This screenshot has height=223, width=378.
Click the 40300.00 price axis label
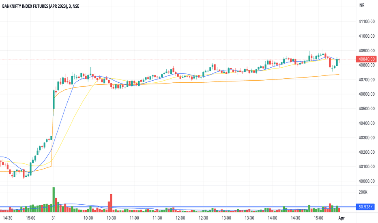pyautogui.click(x=366, y=138)
